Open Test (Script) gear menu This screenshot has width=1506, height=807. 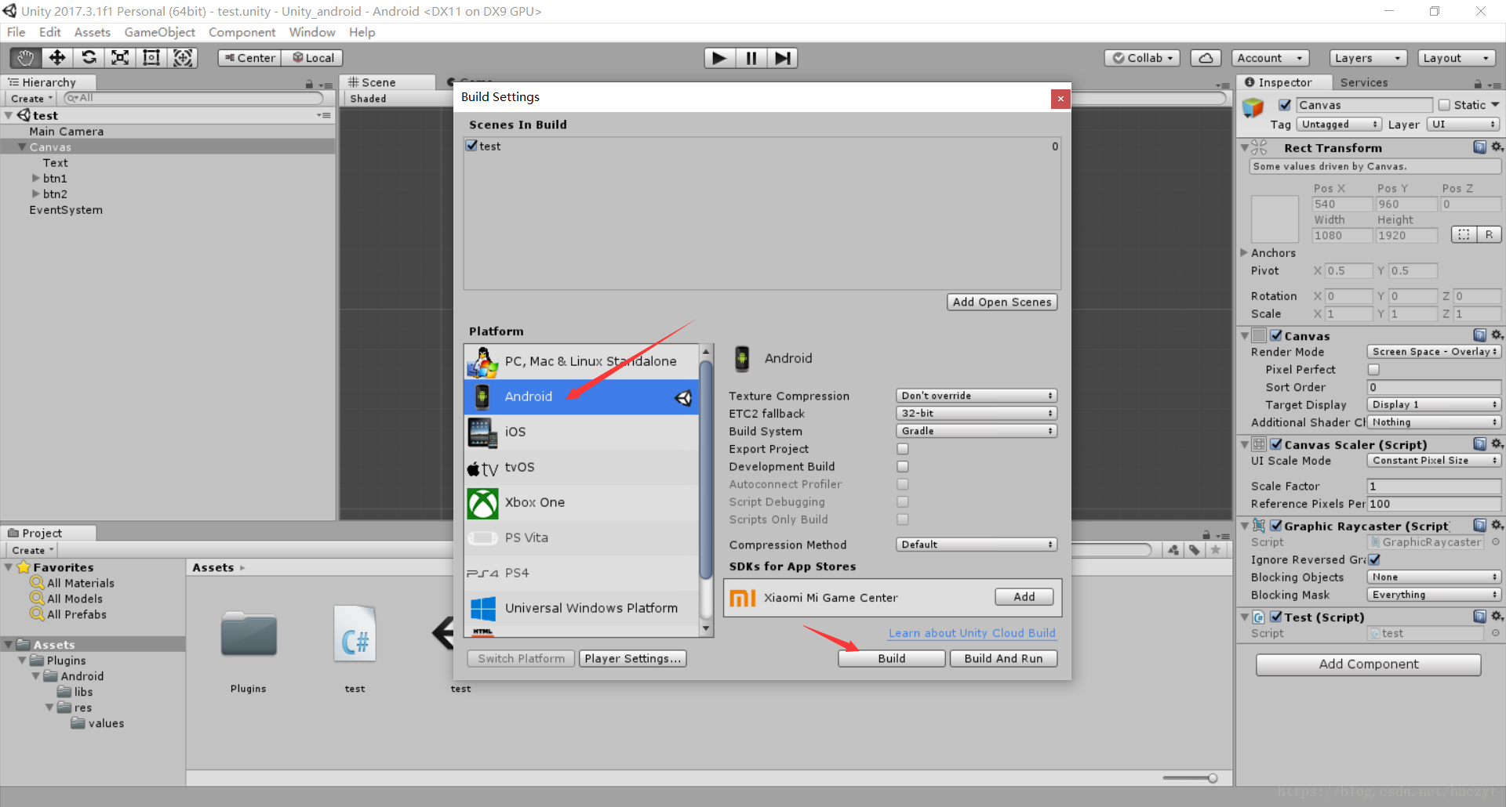pos(1497,617)
